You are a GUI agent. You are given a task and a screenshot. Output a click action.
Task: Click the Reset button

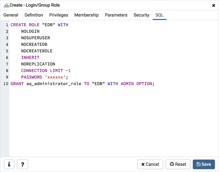click(x=178, y=164)
